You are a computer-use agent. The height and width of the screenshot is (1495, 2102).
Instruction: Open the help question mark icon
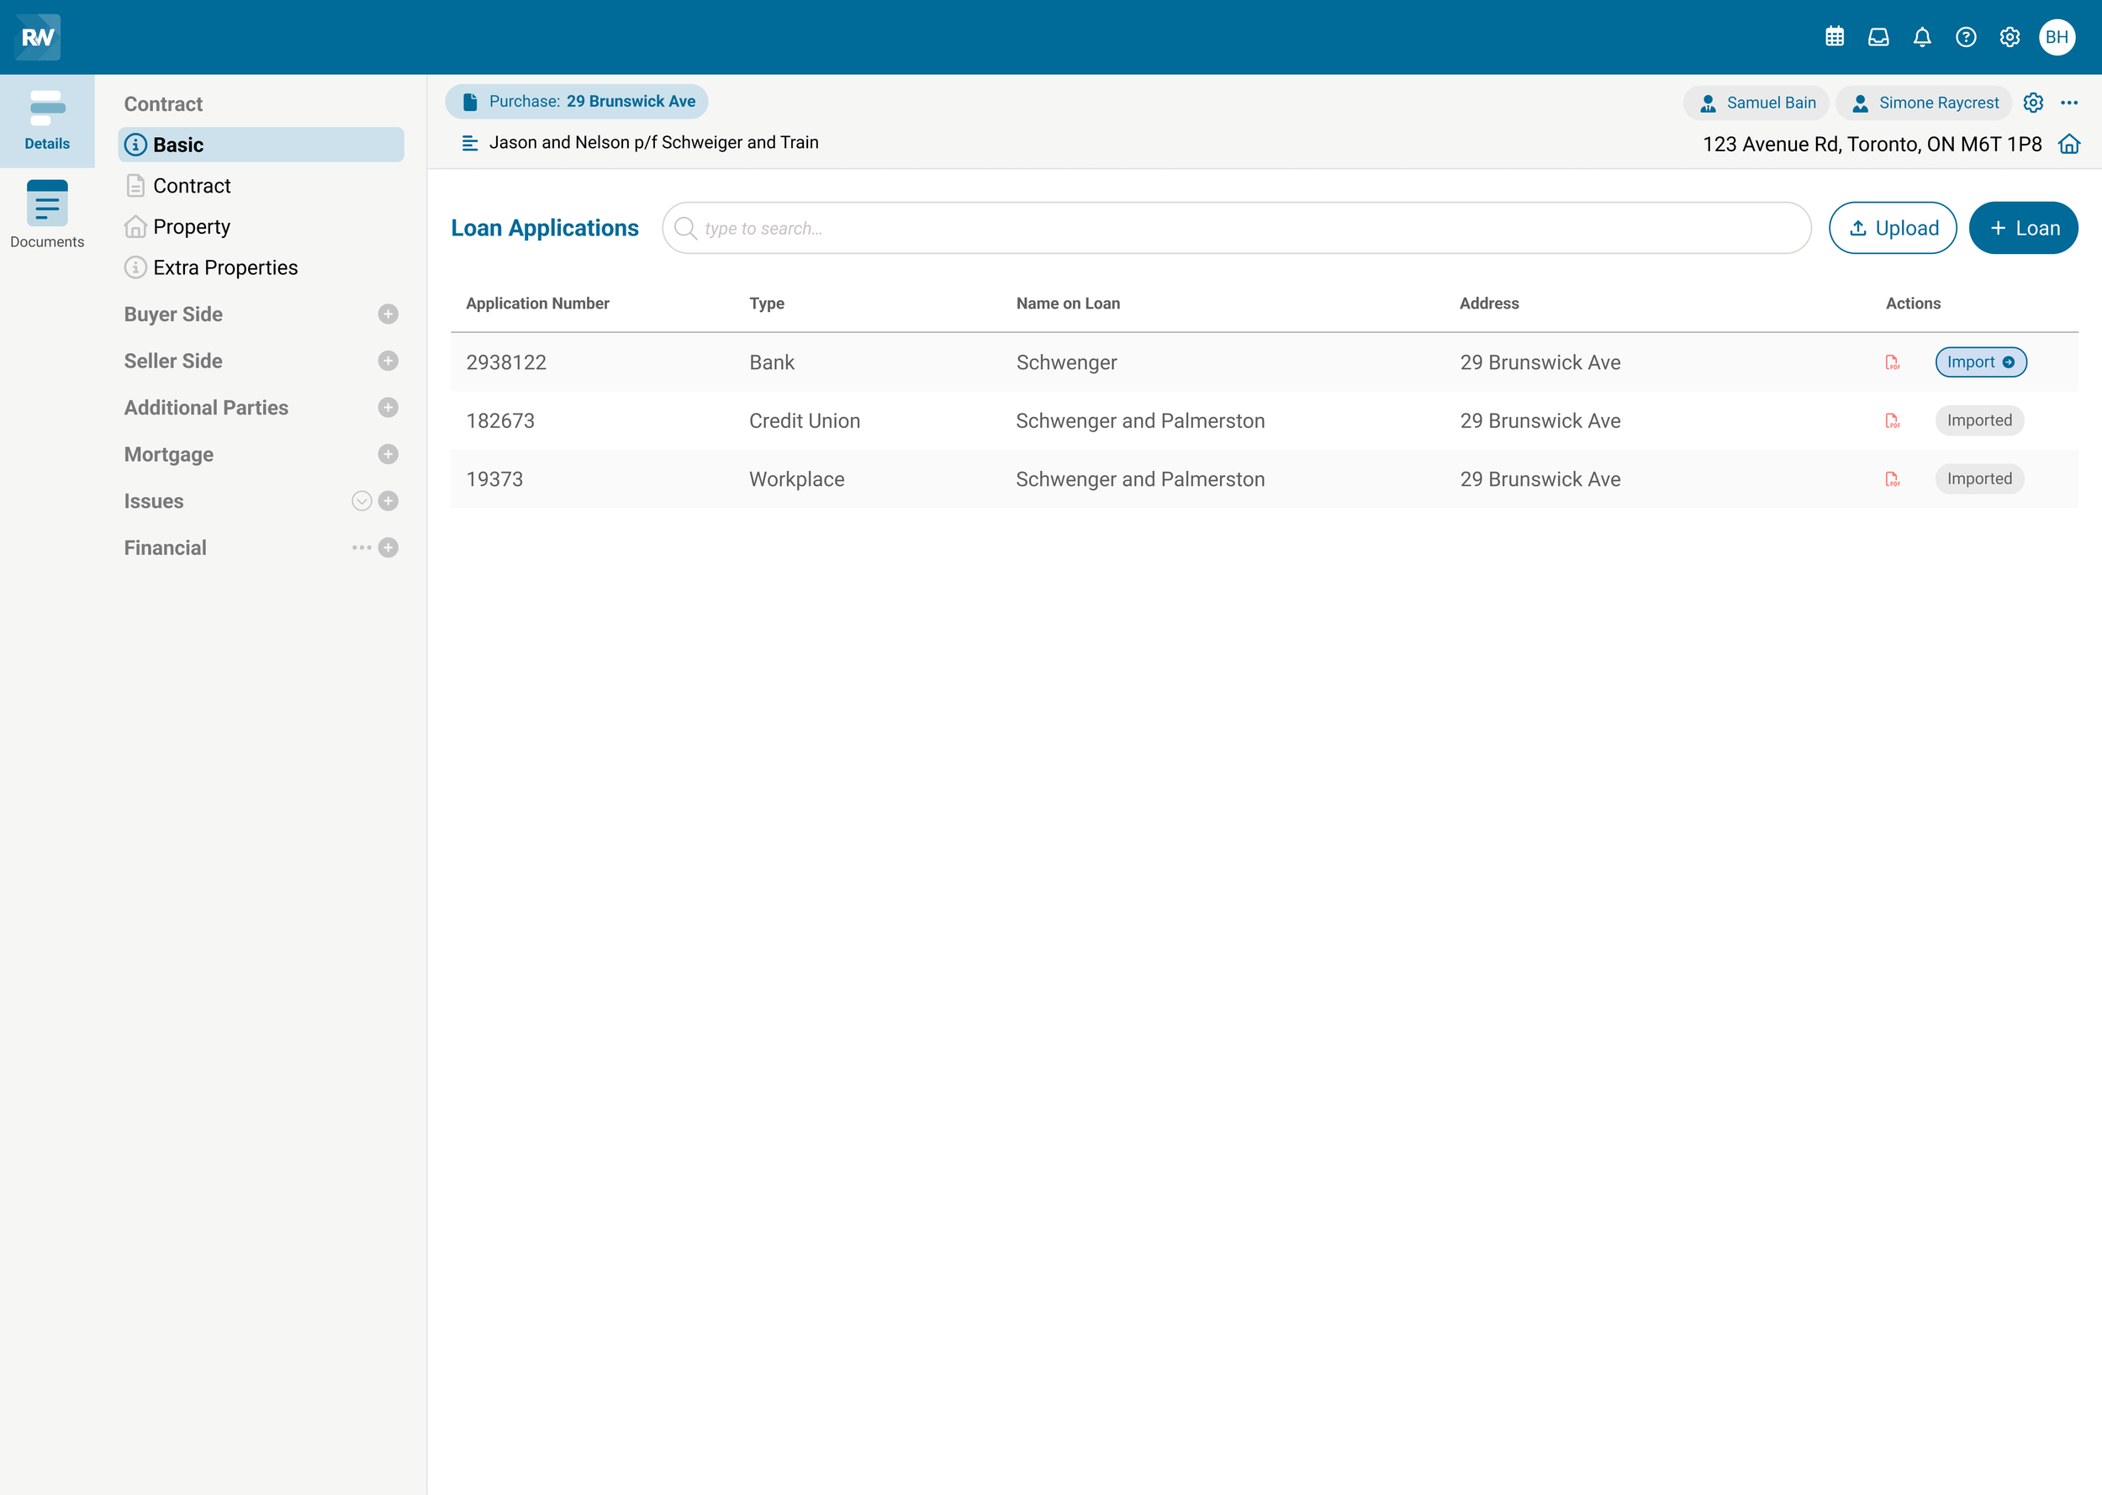(x=1966, y=37)
